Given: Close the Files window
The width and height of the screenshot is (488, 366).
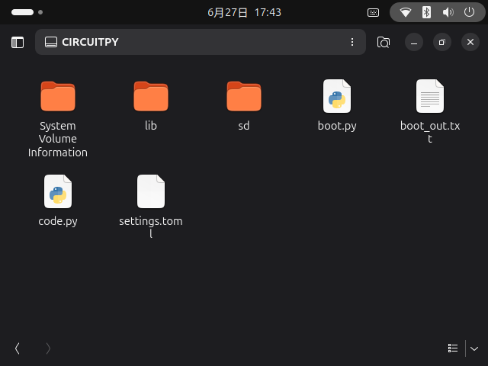Looking at the screenshot, I should coord(470,42).
